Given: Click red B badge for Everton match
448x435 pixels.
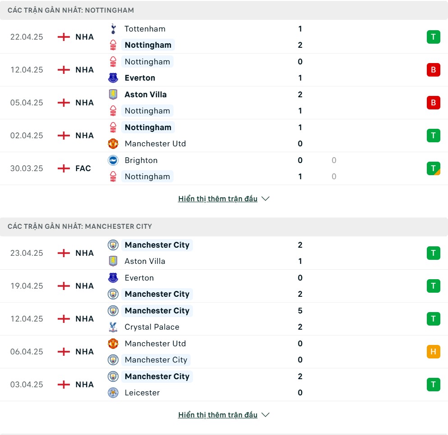Looking at the screenshot, I should (x=434, y=70).
